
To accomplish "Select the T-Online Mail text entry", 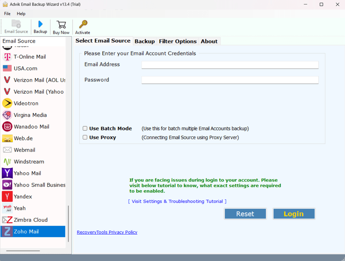I will click(x=30, y=57).
